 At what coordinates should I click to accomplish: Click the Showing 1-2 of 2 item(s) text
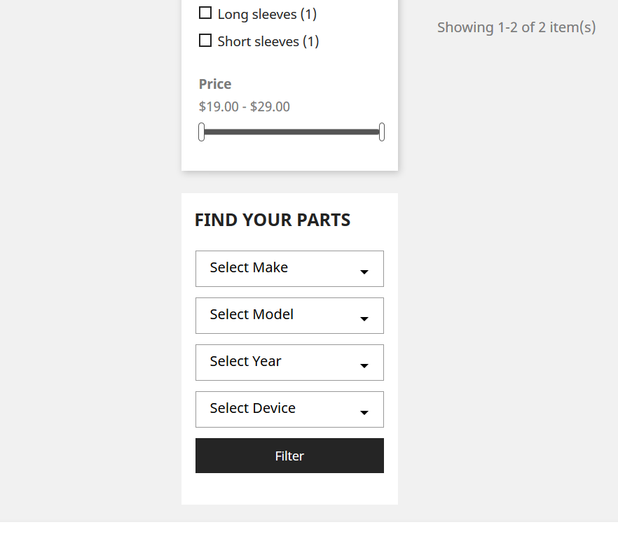[x=516, y=27]
